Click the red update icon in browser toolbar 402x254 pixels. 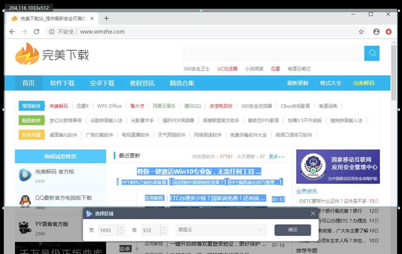point(388,31)
